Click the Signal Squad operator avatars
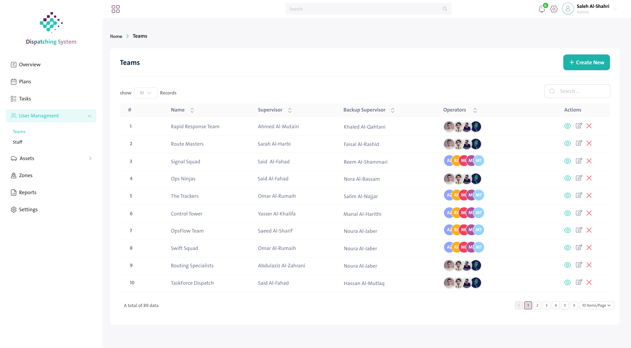The height and width of the screenshot is (348, 631). pos(464,161)
